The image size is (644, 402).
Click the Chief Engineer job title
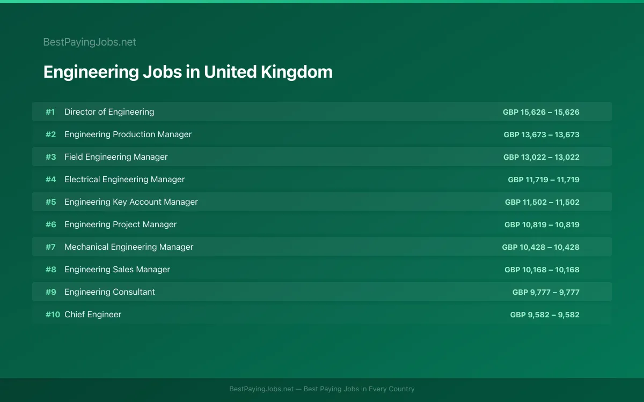[x=93, y=314]
